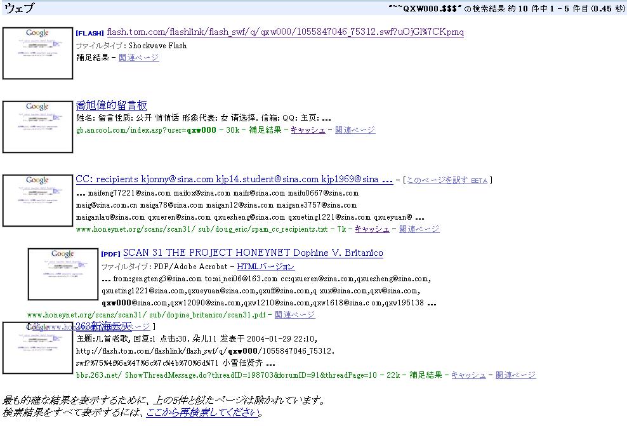
Task: Click the thumbnail beside 喬旭偉的留言板 result
Action: pyautogui.click(x=37, y=126)
